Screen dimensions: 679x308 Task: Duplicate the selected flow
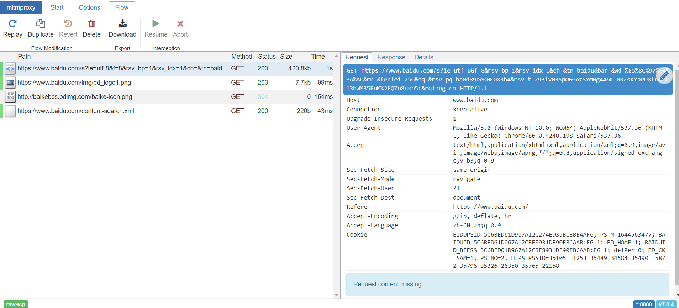[41, 29]
